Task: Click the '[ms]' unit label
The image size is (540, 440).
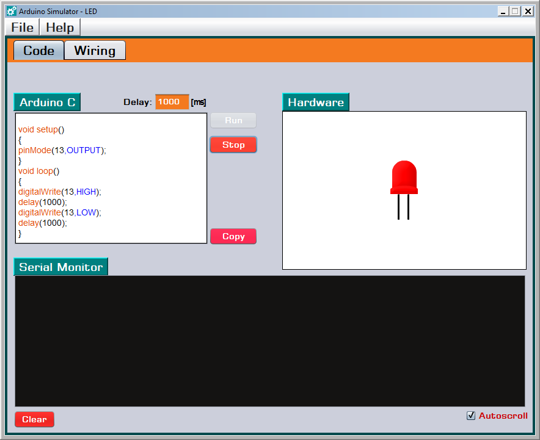Action: [x=199, y=102]
